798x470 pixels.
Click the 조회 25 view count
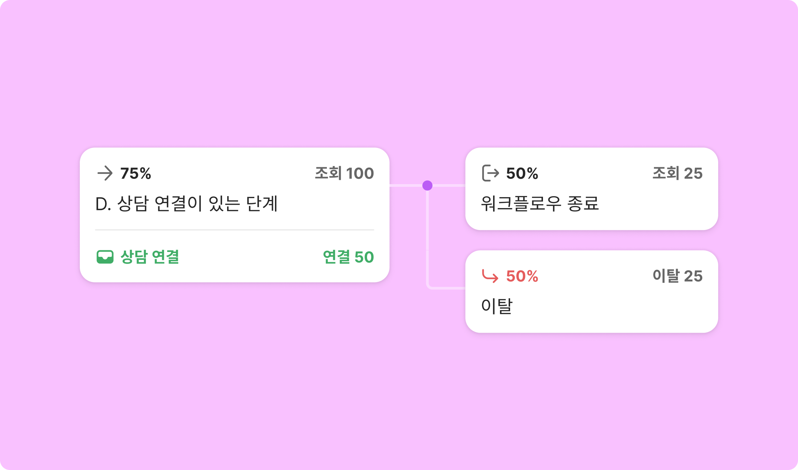pyautogui.click(x=677, y=173)
